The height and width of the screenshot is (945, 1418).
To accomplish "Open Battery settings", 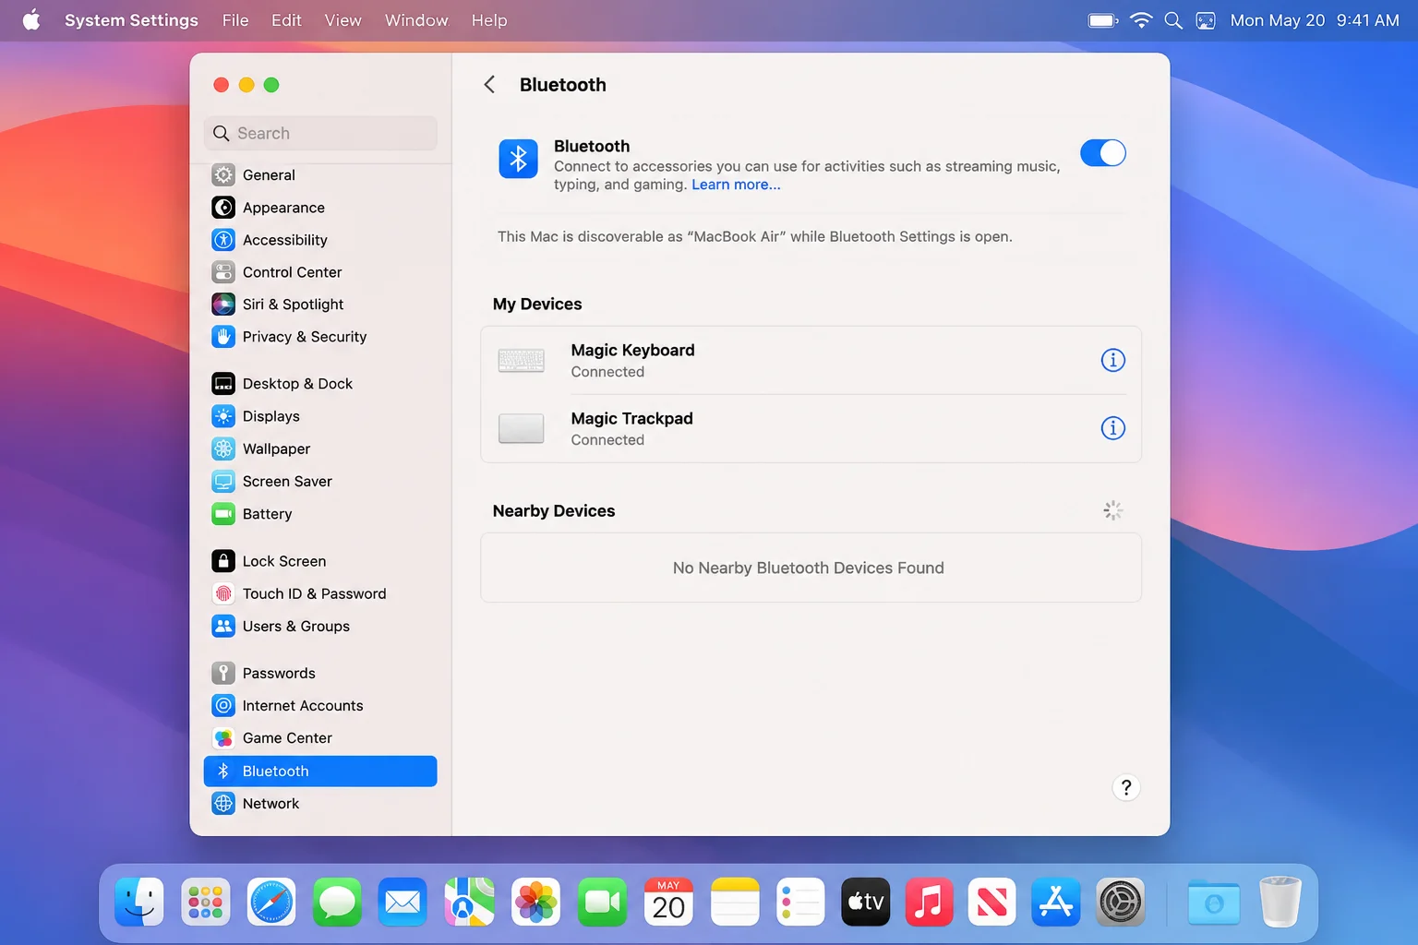I will coord(320,514).
